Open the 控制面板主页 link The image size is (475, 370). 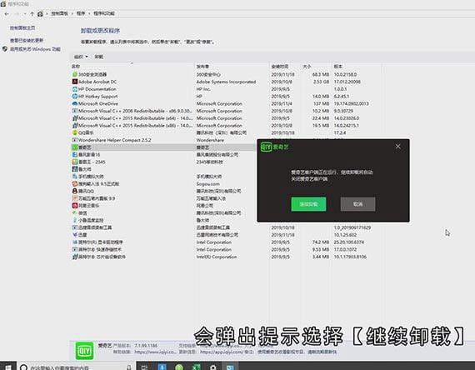[x=22, y=27]
